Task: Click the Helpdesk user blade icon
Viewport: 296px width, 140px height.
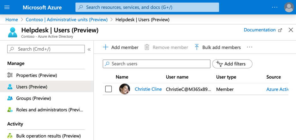Action: (x=13, y=32)
